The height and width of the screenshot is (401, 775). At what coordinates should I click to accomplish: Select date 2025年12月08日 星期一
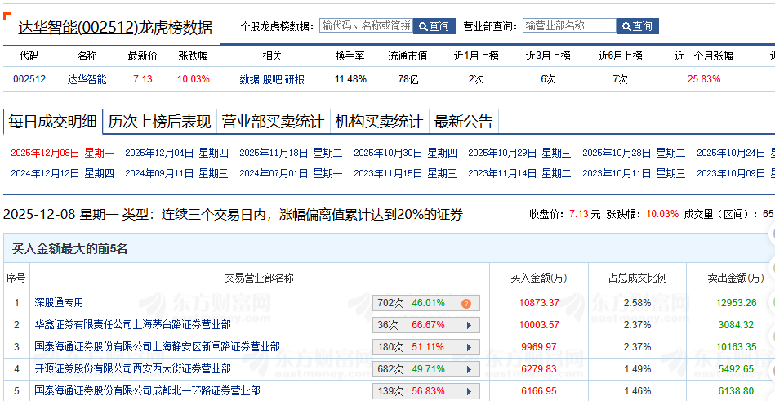point(62,153)
